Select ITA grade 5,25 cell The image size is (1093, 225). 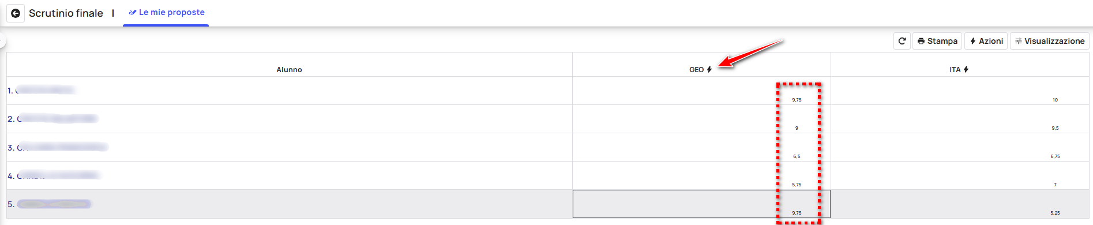pyautogui.click(x=960, y=204)
